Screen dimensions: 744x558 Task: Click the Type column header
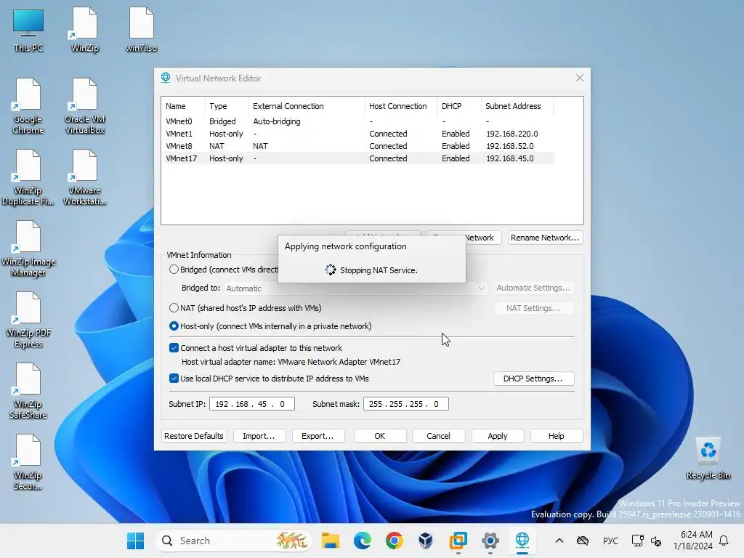pos(227,106)
